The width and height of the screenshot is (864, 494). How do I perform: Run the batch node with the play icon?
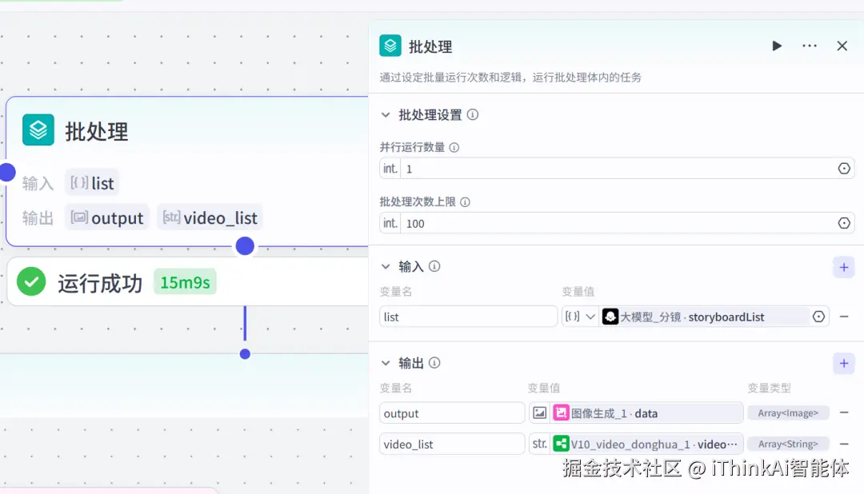(776, 46)
